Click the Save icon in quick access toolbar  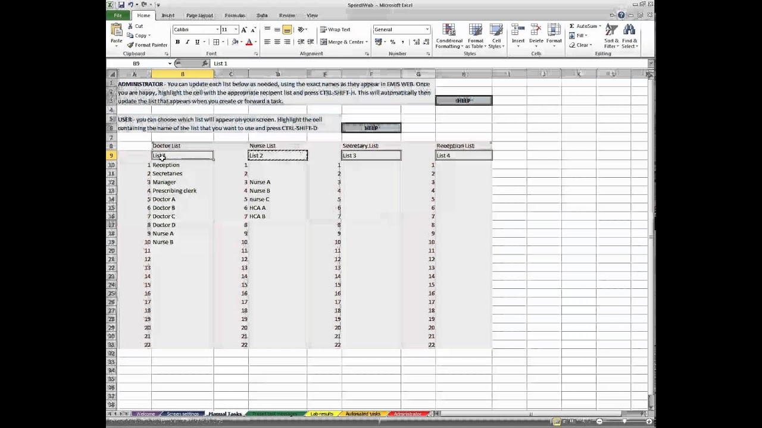pyautogui.click(x=121, y=5)
